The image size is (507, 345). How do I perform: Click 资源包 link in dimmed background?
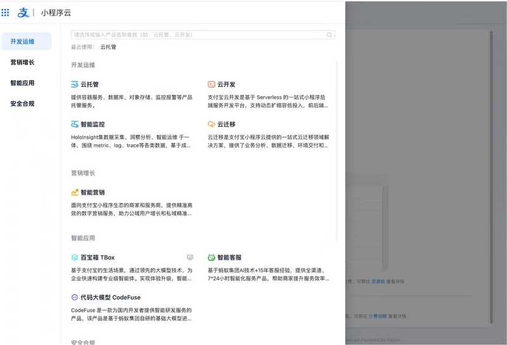coord(378,282)
